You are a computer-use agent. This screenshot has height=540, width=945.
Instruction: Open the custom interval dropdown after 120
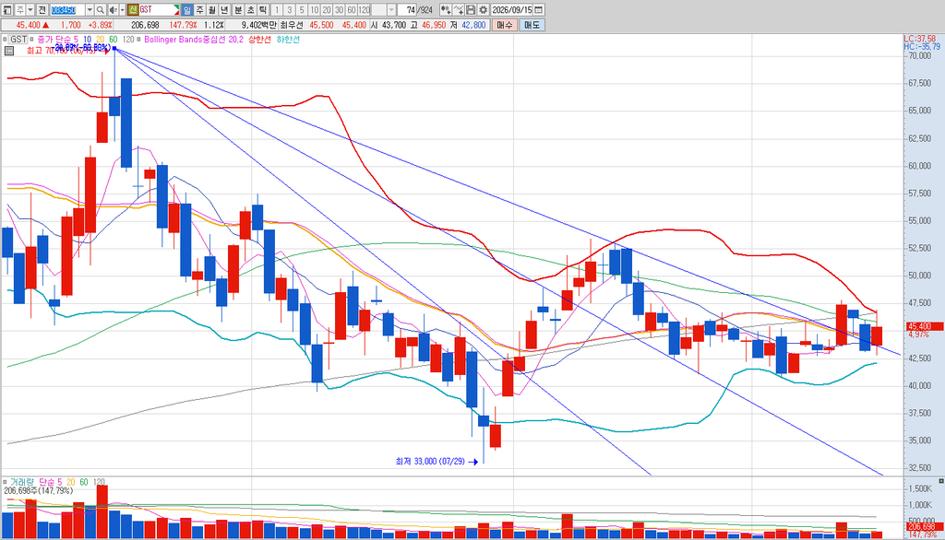pyautogui.click(x=391, y=9)
